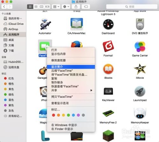
Task: Apply the red tag in context menu
Action: 53,115
